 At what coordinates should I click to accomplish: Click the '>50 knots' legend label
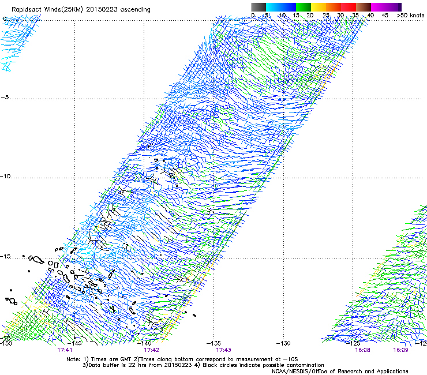tap(410, 16)
